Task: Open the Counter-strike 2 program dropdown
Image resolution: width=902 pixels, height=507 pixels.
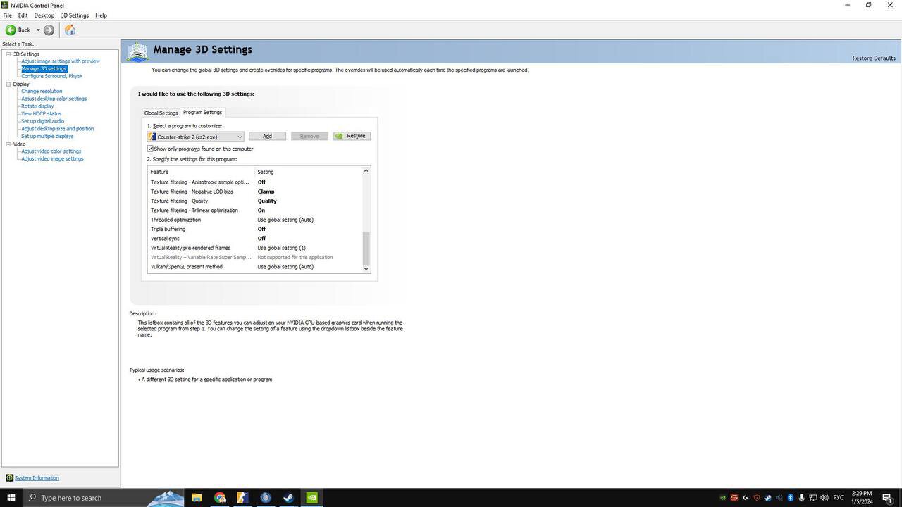Action: 196,137
